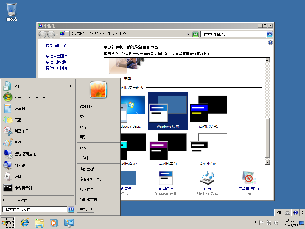Click the refresh button beside address bar
Viewport: 305px width, 229px height.
pyautogui.click(x=195, y=34)
